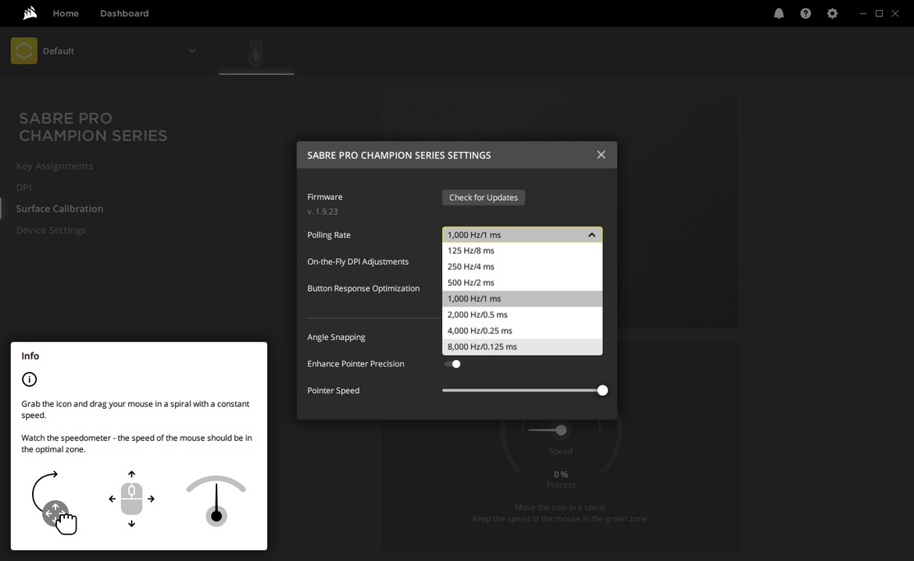The image size is (914, 561).
Task: Click Button Response Optimization label
Action: click(363, 288)
